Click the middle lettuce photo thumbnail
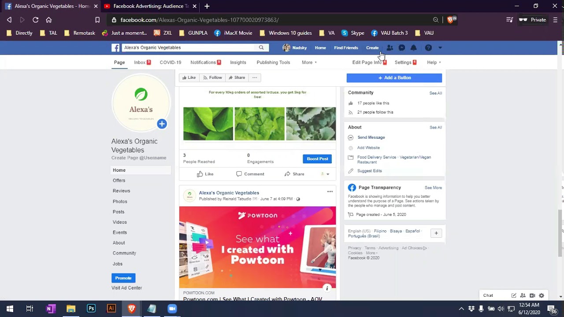This screenshot has width=564, height=317. pos(260,124)
